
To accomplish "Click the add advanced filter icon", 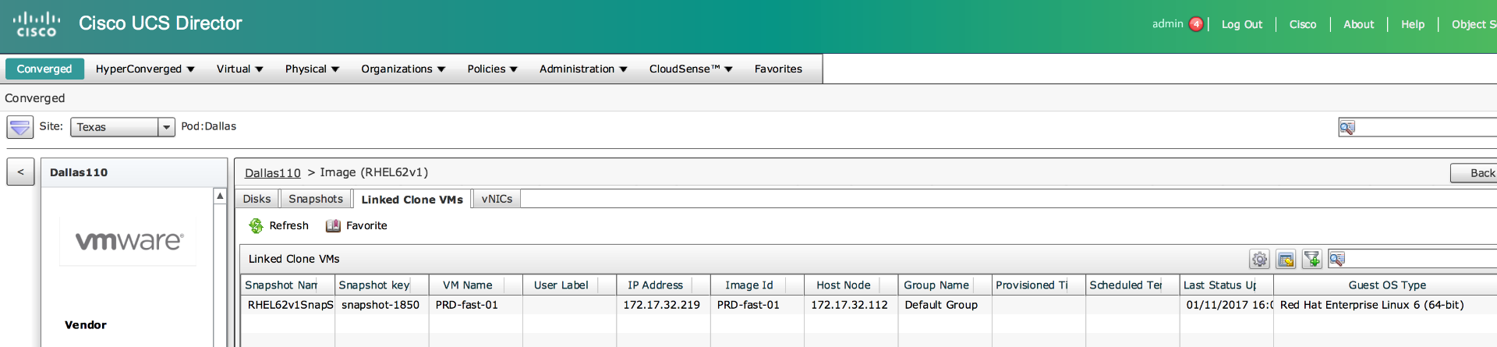I will 1312,259.
